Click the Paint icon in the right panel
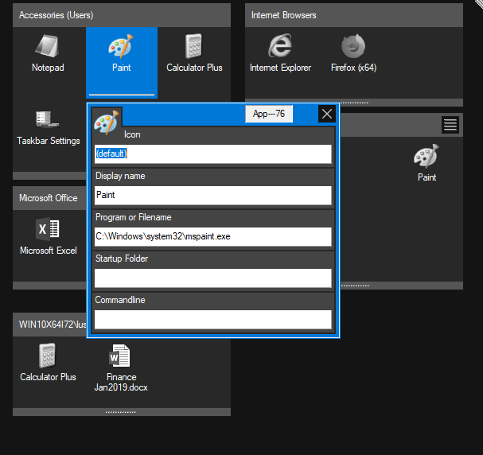The image size is (483, 455). point(427,163)
